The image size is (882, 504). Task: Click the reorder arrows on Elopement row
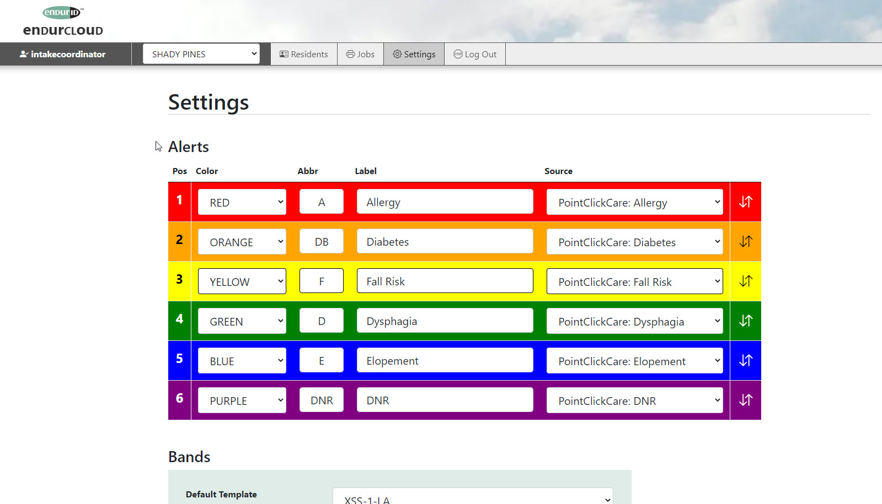745,361
